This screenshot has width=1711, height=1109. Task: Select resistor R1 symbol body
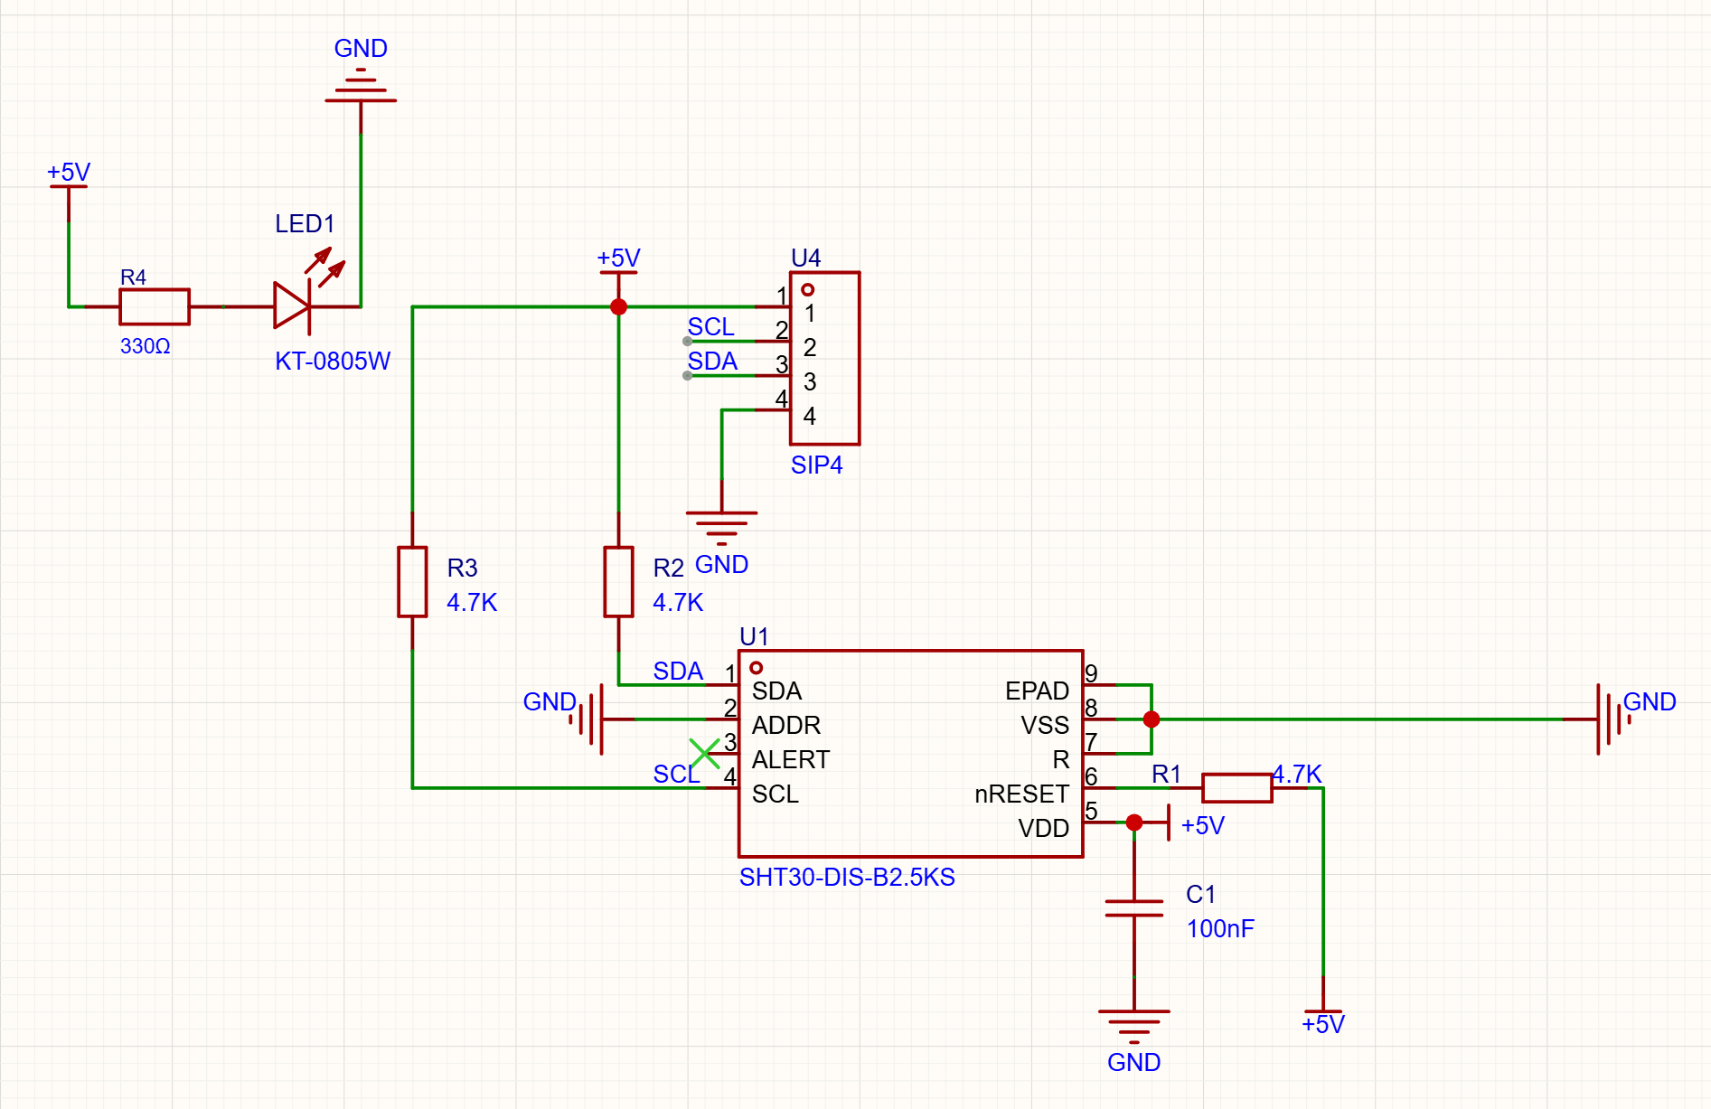pyautogui.click(x=1236, y=787)
